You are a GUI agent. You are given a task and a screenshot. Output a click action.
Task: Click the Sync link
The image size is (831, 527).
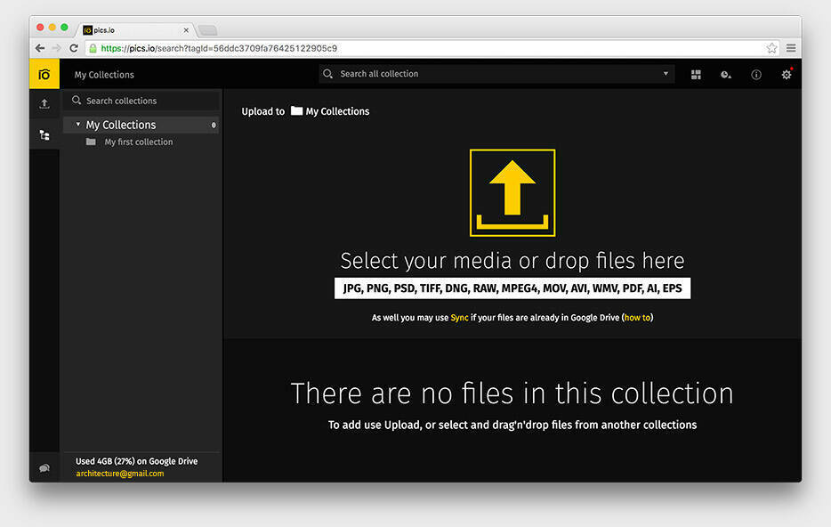[459, 318]
